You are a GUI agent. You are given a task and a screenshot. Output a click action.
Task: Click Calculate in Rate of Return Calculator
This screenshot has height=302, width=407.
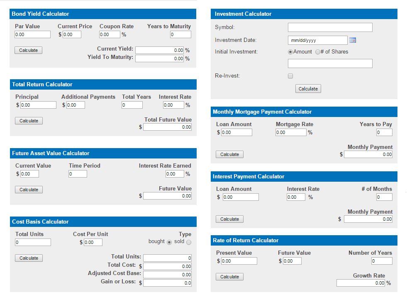(229, 277)
